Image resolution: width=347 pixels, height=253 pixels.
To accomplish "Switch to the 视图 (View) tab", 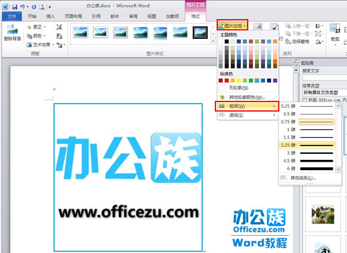I will tap(152, 16).
